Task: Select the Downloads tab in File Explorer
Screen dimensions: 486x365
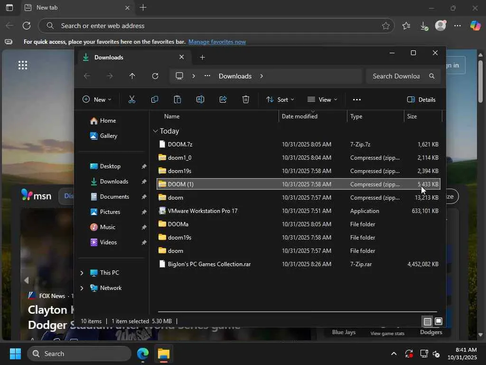Action: pos(133,58)
